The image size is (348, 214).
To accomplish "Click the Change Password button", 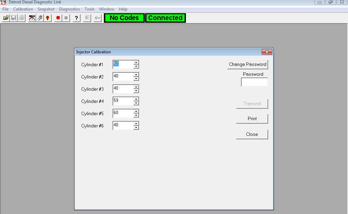I will coord(247,64).
